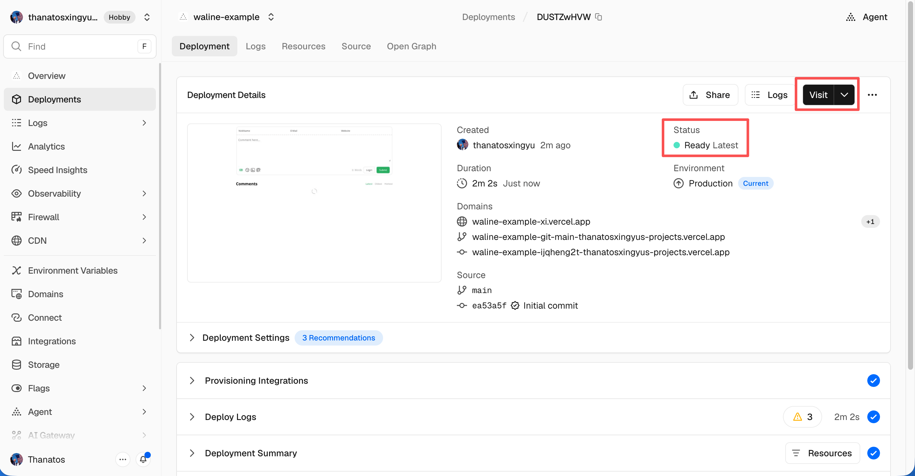Screen dimensions: 915x476
Task: Expand the CDN sidebar section
Action: [x=144, y=241]
